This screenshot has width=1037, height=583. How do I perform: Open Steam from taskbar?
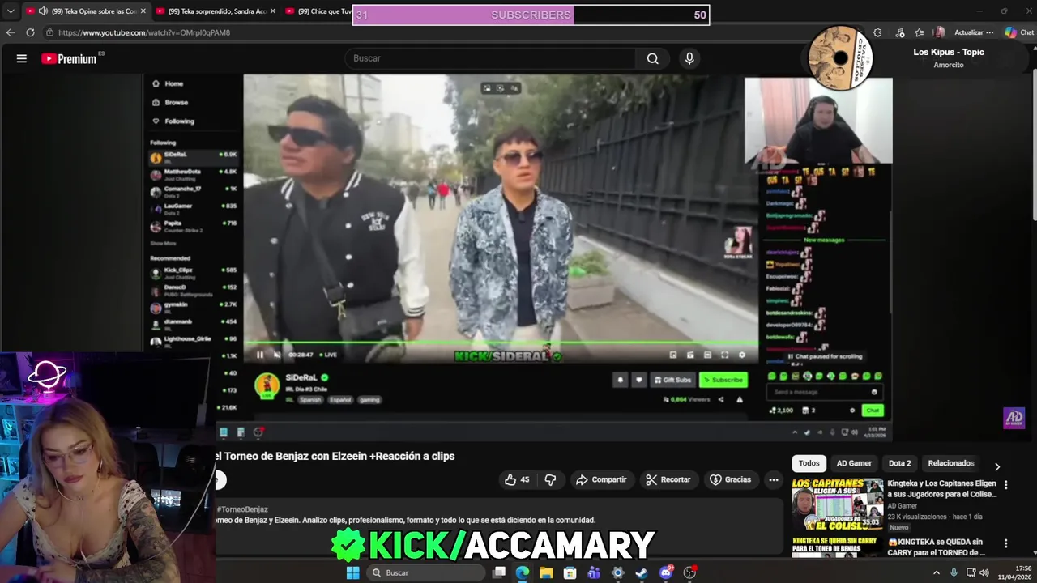pos(641,572)
